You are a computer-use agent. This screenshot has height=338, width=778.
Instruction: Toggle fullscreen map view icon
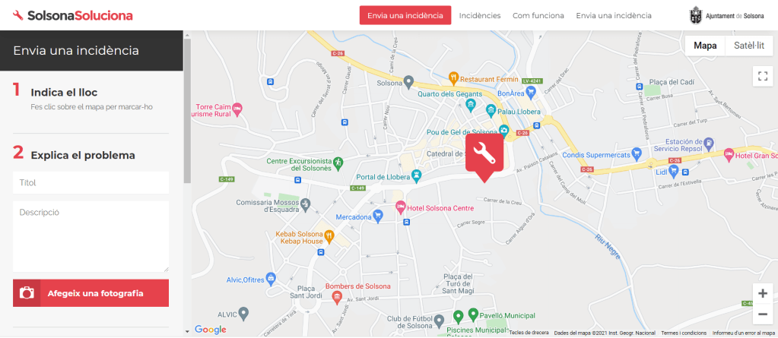[763, 76]
